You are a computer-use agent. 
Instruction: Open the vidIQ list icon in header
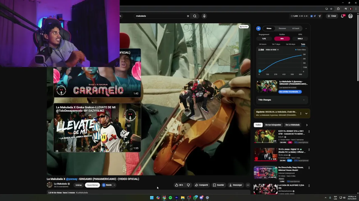click(x=315, y=16)
